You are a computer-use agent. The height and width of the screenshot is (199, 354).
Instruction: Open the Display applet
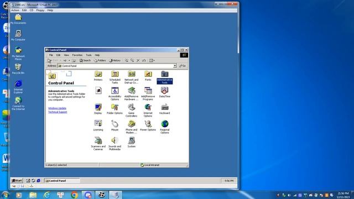pyautogui.click(x=98, y=109)
